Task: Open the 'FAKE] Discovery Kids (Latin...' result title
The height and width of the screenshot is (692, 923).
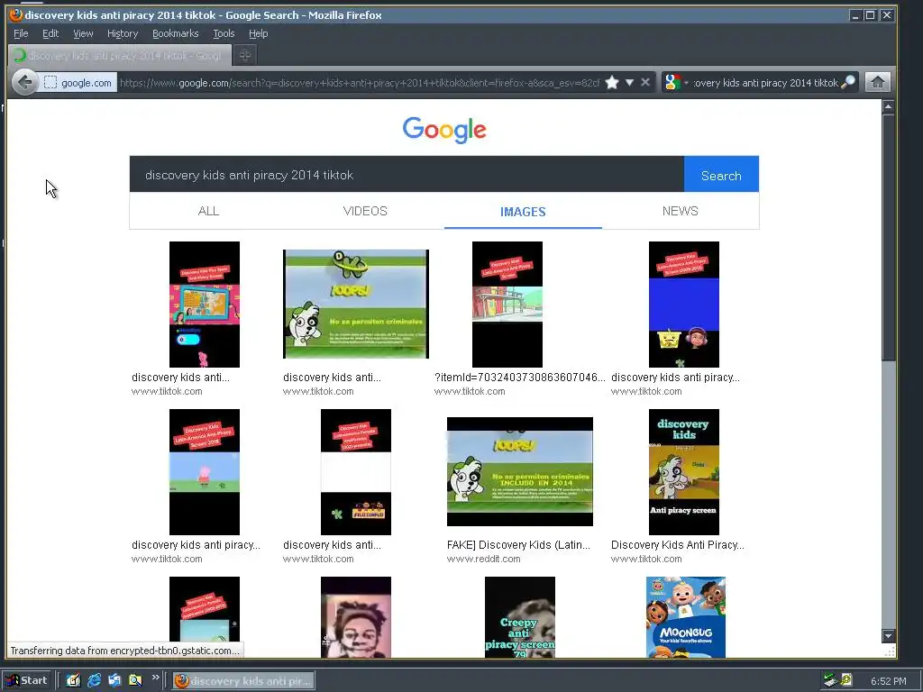Action: tap(518, 545)
